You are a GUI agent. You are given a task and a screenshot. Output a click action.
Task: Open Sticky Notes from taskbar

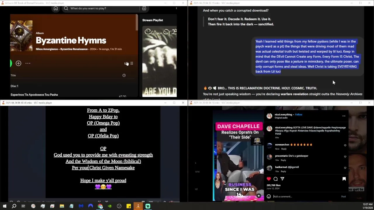point(129,206)
